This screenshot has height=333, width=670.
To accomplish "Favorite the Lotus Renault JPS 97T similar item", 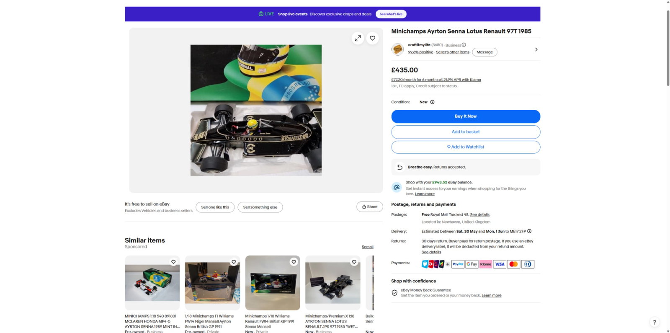I will 354,262.
